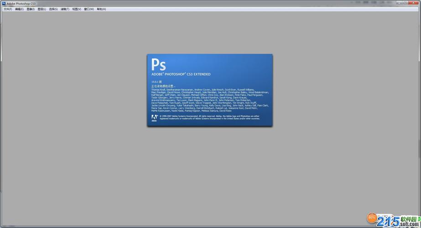Open the 选择(S) Select menu
Image resolution: width=421 pixels, height=228 pixels.
pyautogui.click(x=53, y=9)
